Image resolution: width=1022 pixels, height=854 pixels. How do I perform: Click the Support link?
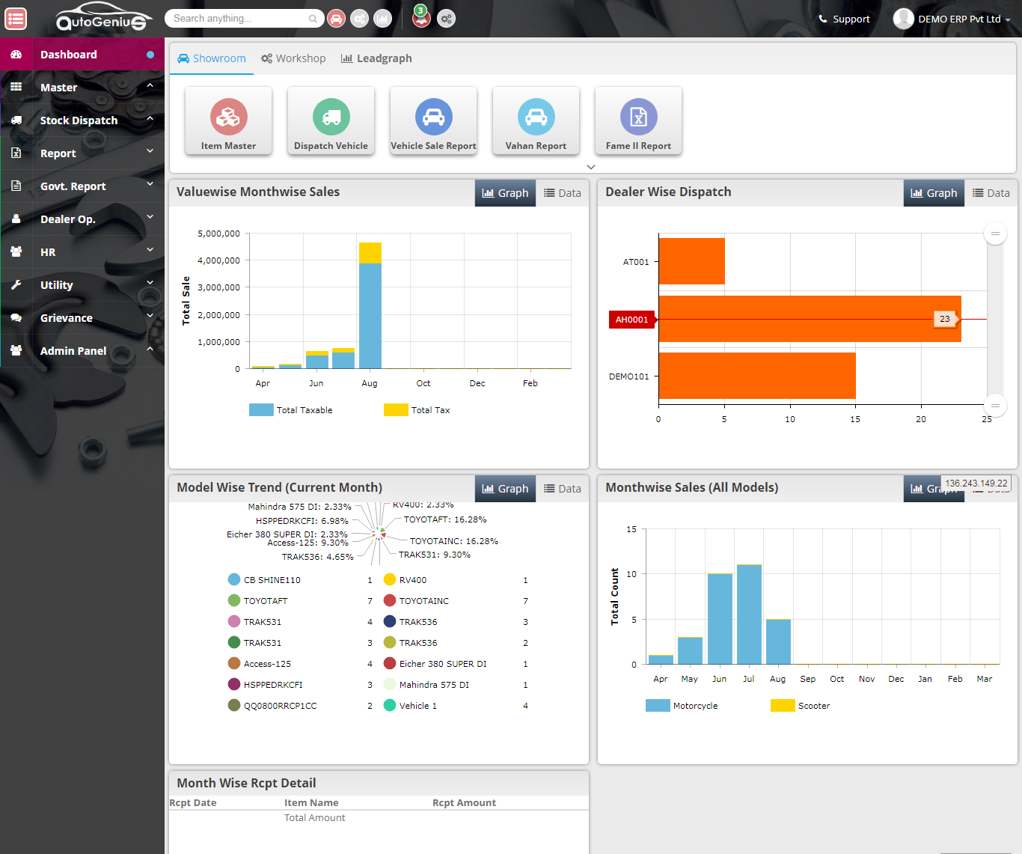850,19
